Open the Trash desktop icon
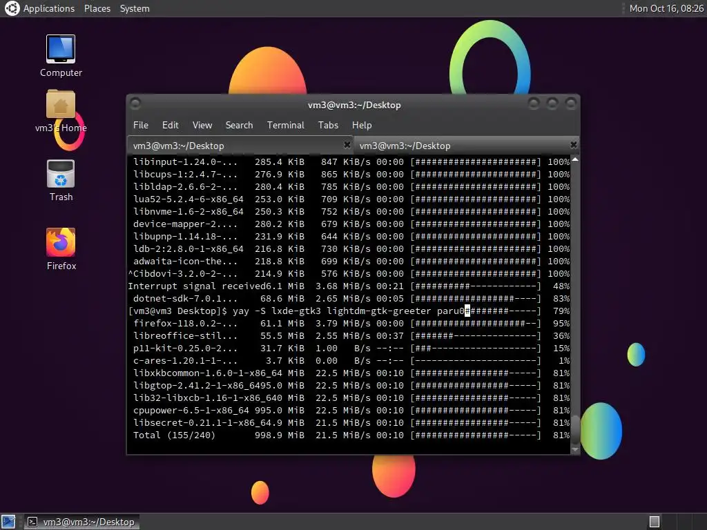The width and height of the screenshot is (707, 530). tap(61, 174)
